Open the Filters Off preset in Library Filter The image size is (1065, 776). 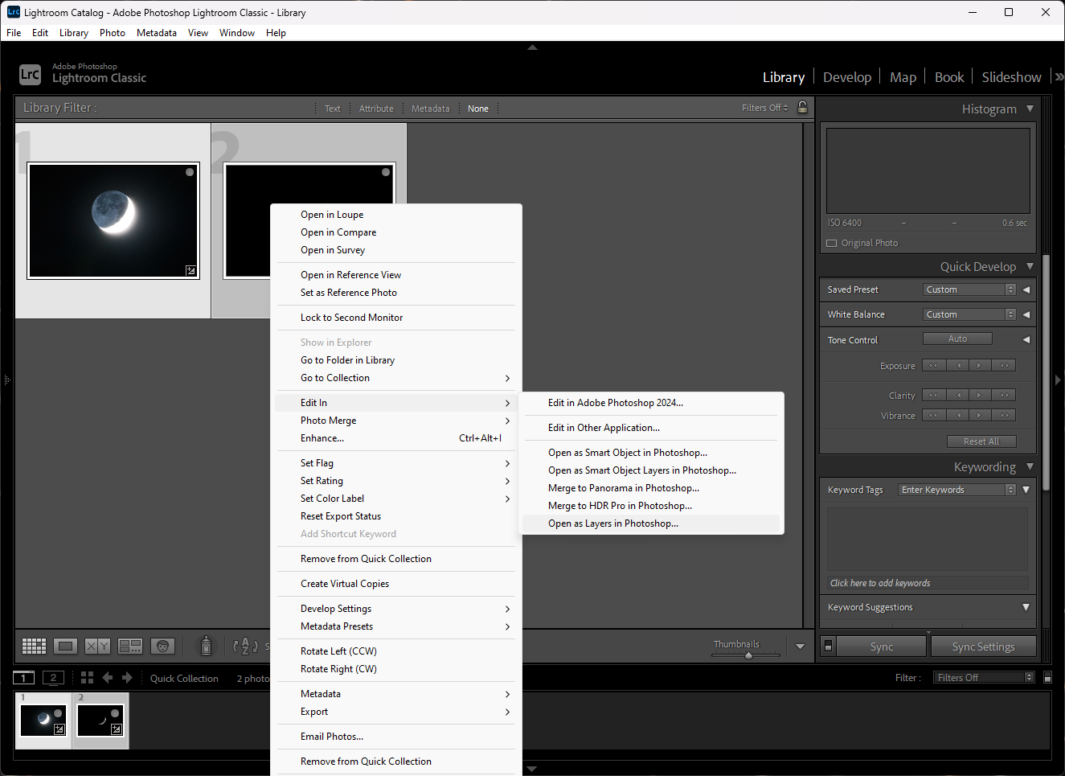tap(764, 108)
